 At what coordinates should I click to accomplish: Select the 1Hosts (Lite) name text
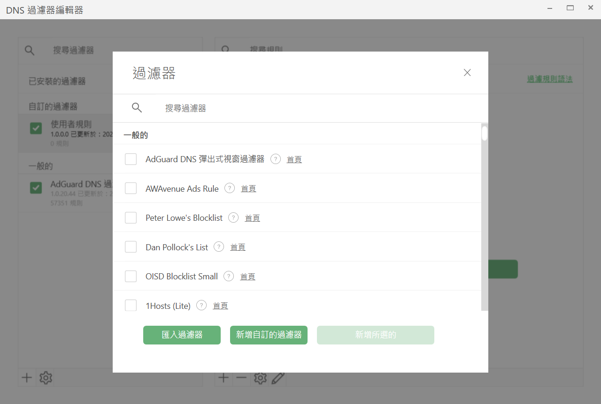(x=168, y=306)
